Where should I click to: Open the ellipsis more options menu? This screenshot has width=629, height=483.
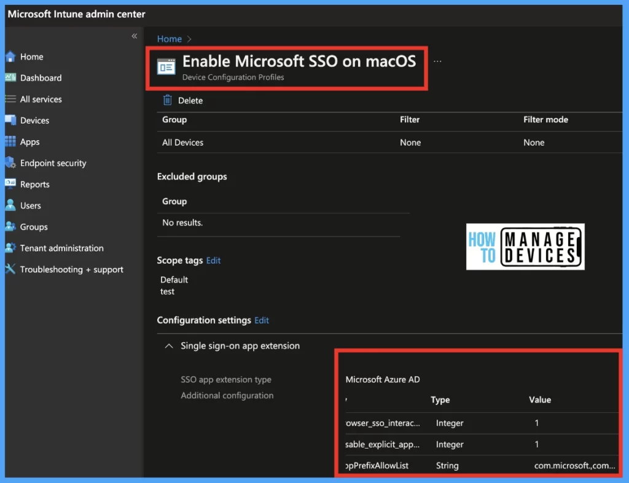437,61
